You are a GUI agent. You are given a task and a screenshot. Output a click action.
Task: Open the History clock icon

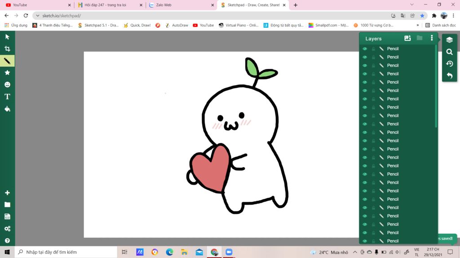pyautogui.click(x=449, y=64)
